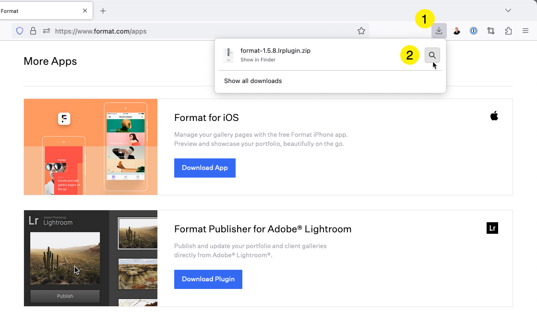
Task: Open the Firefox hamburger application menu
Action: click(525, 31)
